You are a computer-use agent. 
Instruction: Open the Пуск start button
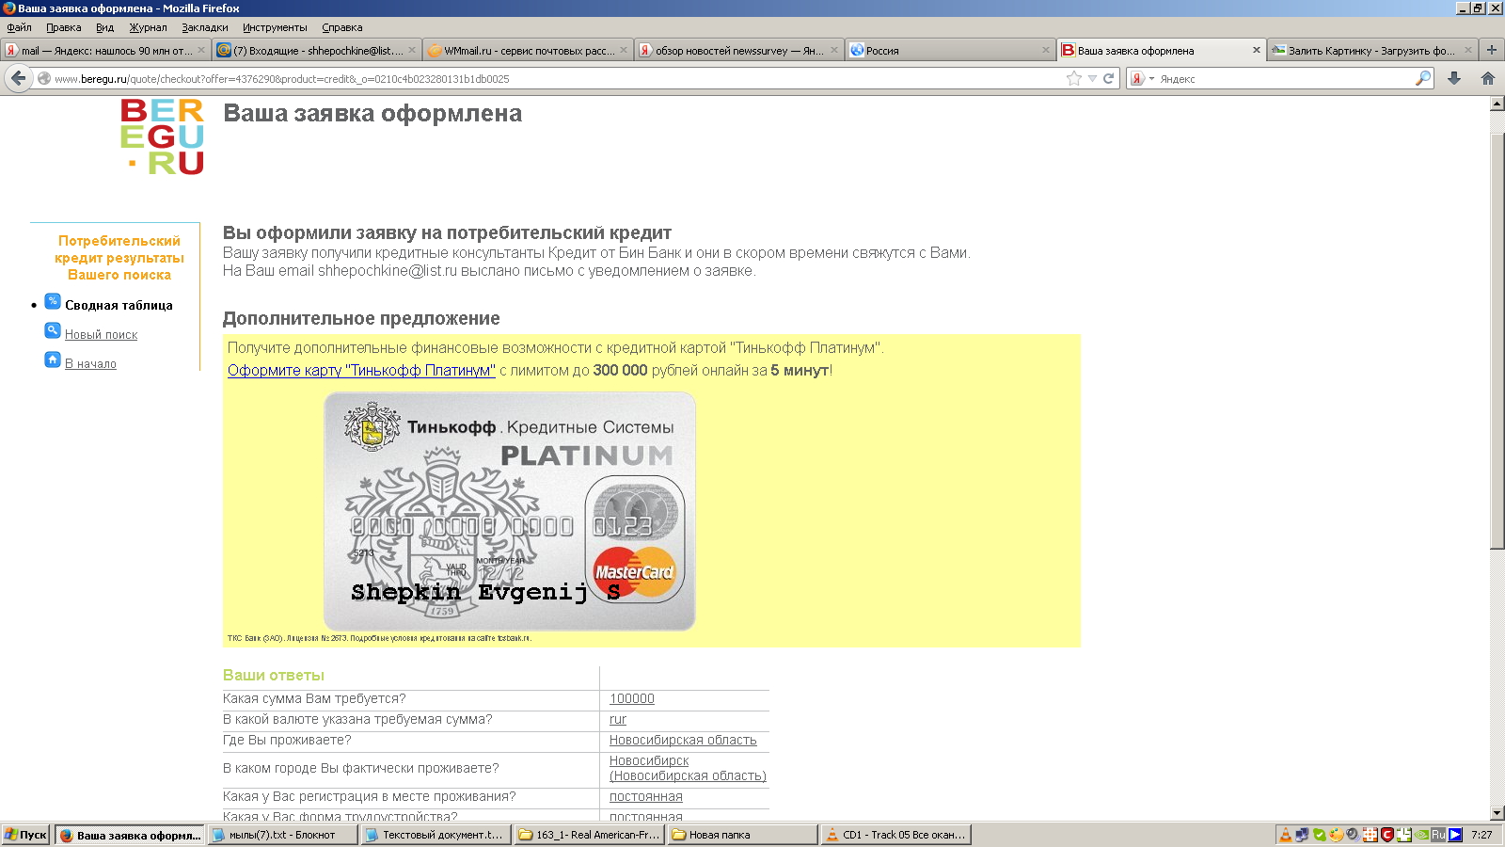25,835
